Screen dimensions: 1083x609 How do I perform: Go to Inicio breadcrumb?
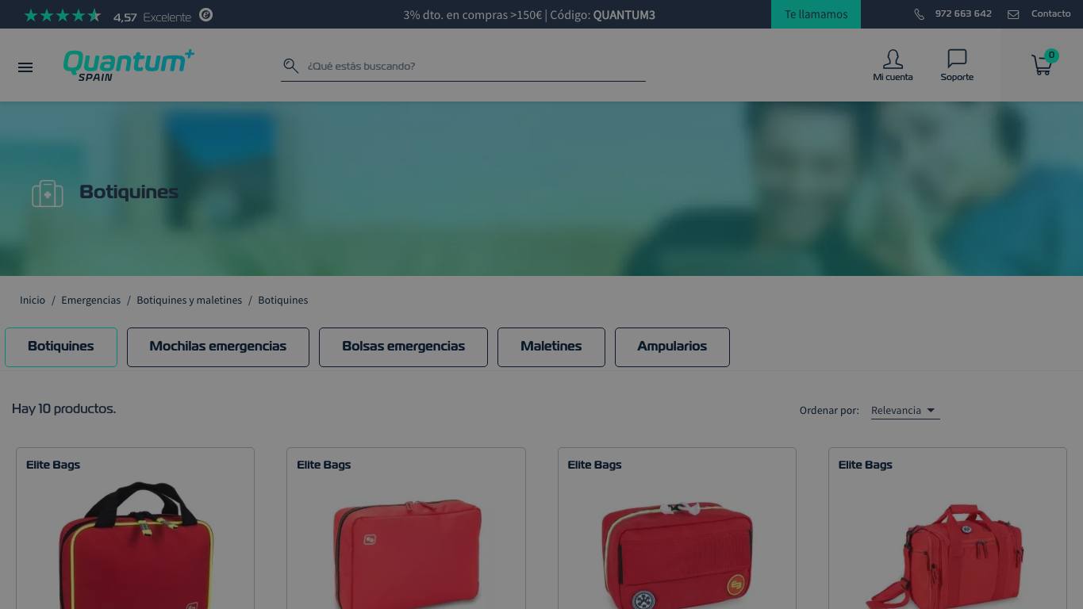tap(33, 300)
